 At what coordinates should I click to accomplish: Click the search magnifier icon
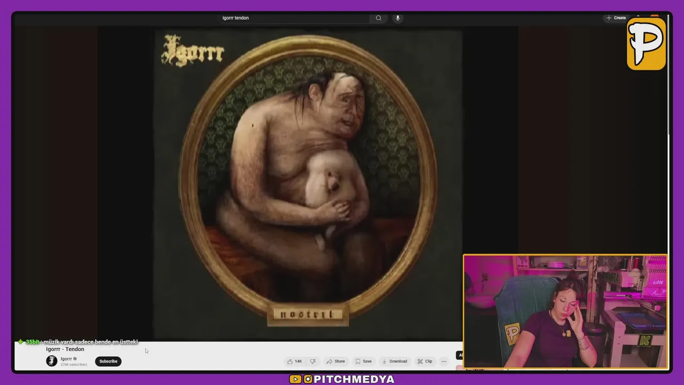378,18
